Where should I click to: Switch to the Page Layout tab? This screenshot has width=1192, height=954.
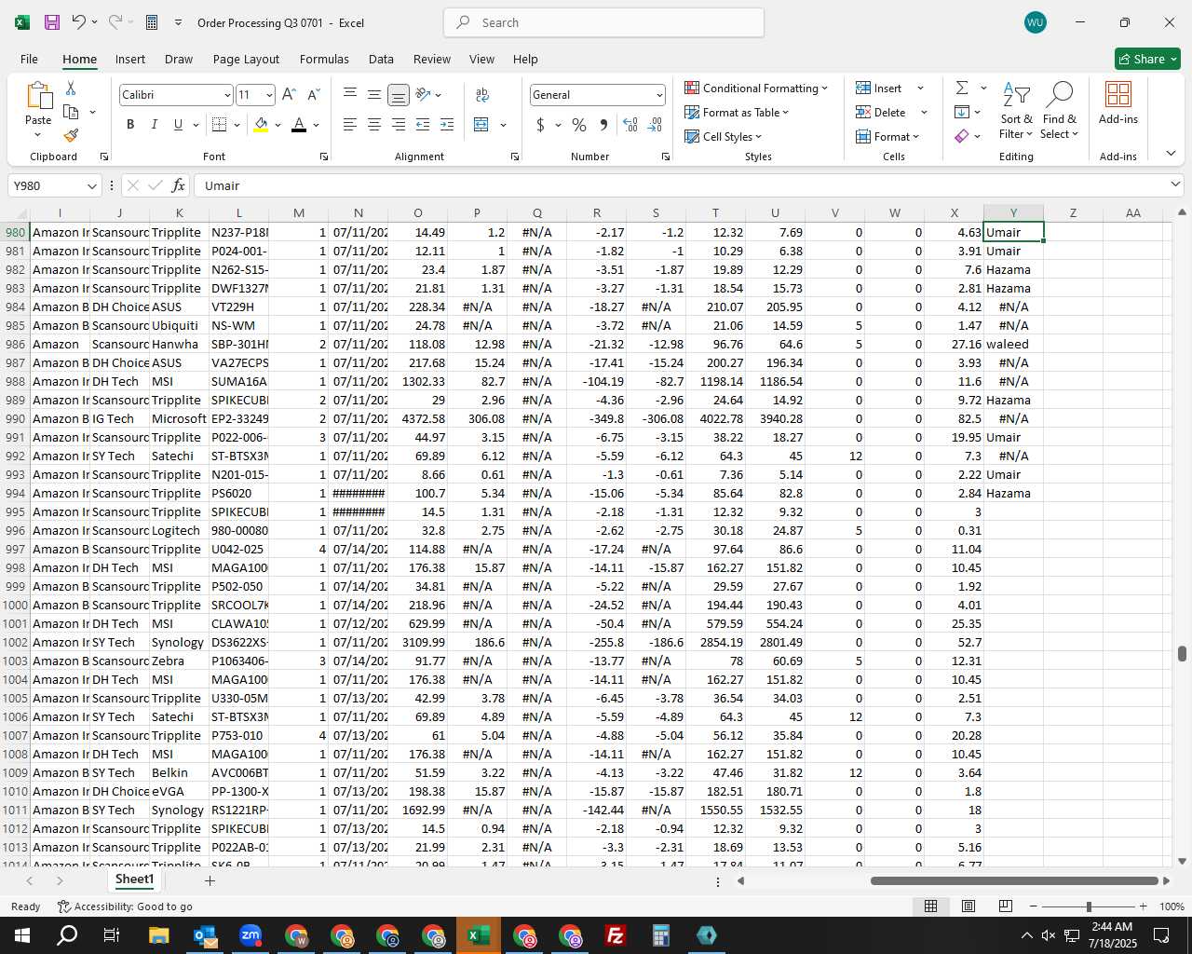tap(246, 59)
